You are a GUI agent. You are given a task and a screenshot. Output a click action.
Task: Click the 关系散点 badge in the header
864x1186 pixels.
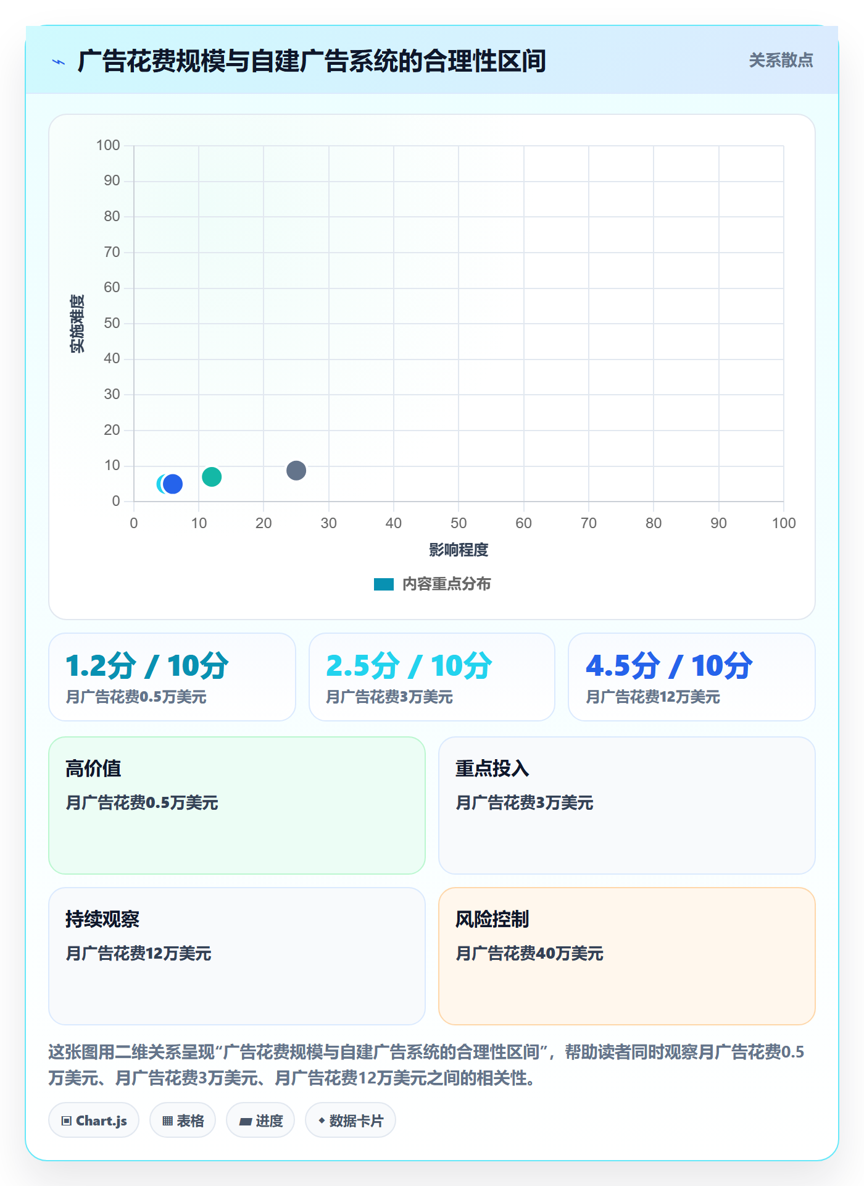point(781,61)
